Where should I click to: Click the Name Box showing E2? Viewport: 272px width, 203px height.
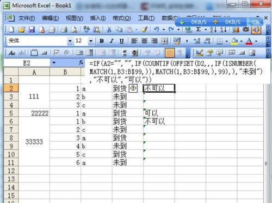[27, 63]
